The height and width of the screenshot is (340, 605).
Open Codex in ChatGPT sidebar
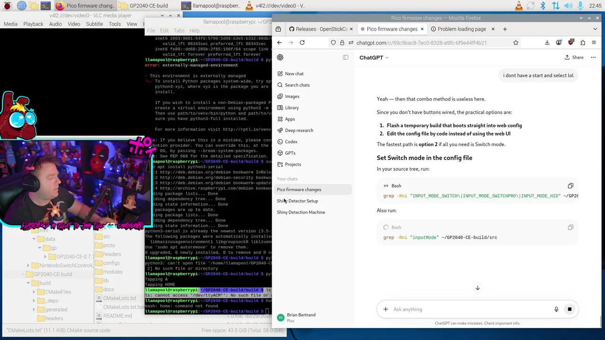314,142
